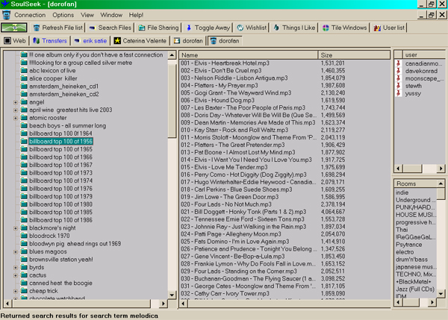The image size is (448, 320).
Task: Click the SoulSeek menu bar app icon
Action: coord(6,15)
